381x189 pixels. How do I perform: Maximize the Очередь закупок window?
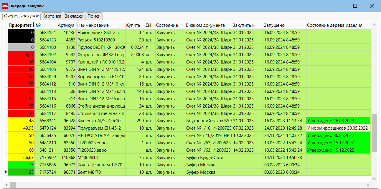(x=355, y=6)
